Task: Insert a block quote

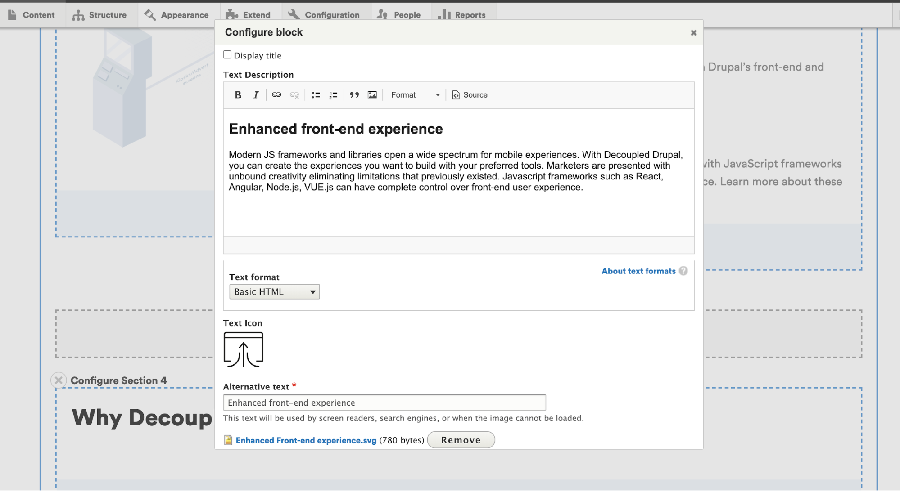Action: point(354,95)
